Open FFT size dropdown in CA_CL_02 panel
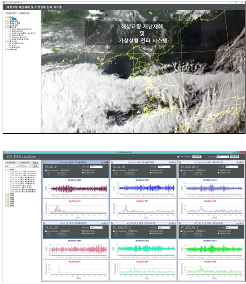The height and width of the screenshot is (284, 246). click(x=96, y=228)
